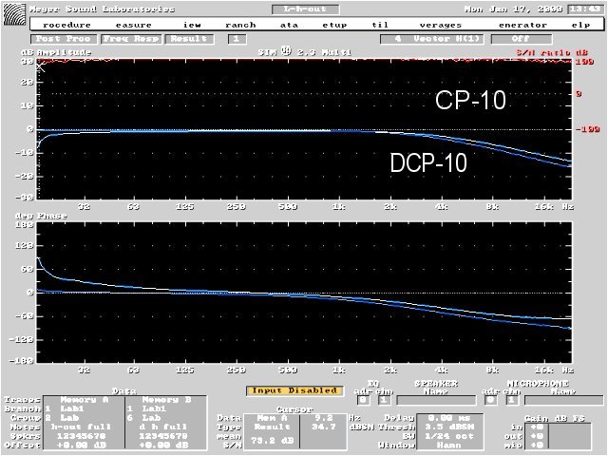Open the Data menu
Viewport: 608px width, 456px height.
tap(289, 26)
